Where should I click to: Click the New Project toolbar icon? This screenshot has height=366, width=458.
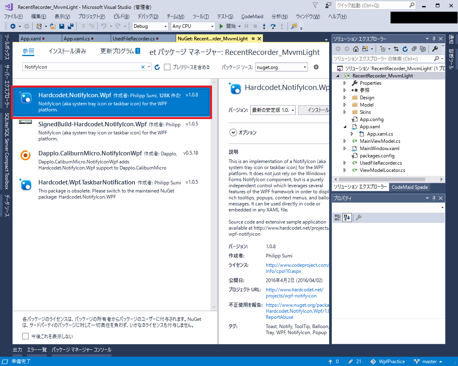pyautogui.click(x=39, y=26)
